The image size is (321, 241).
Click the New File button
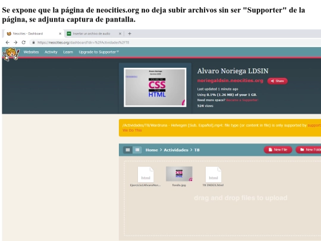tap(278, 150)
